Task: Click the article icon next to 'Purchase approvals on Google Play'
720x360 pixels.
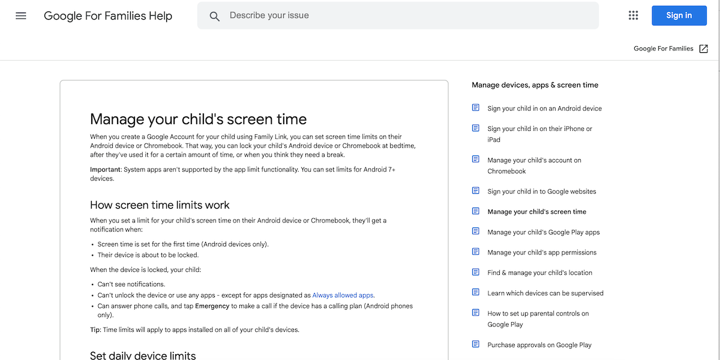Action: tap(475, 343)
